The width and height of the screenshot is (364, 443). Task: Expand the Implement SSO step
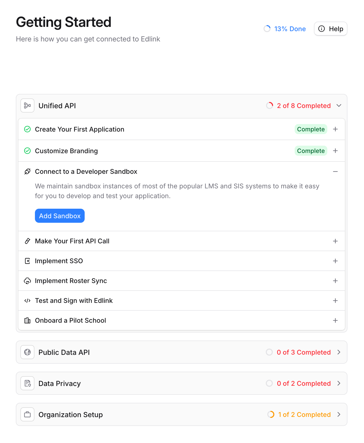click(x=335, y=261)
